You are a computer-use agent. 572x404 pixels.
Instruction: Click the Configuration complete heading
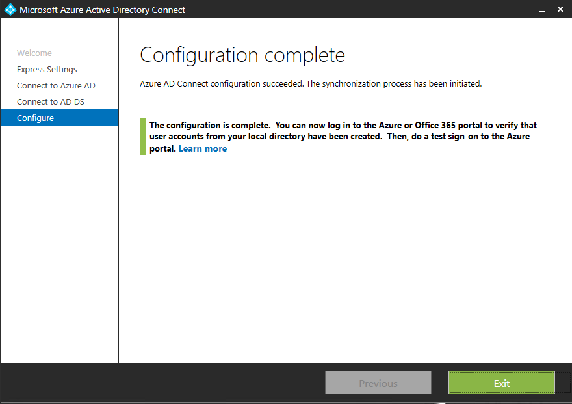pyautogui.click(x=242, y=55)
